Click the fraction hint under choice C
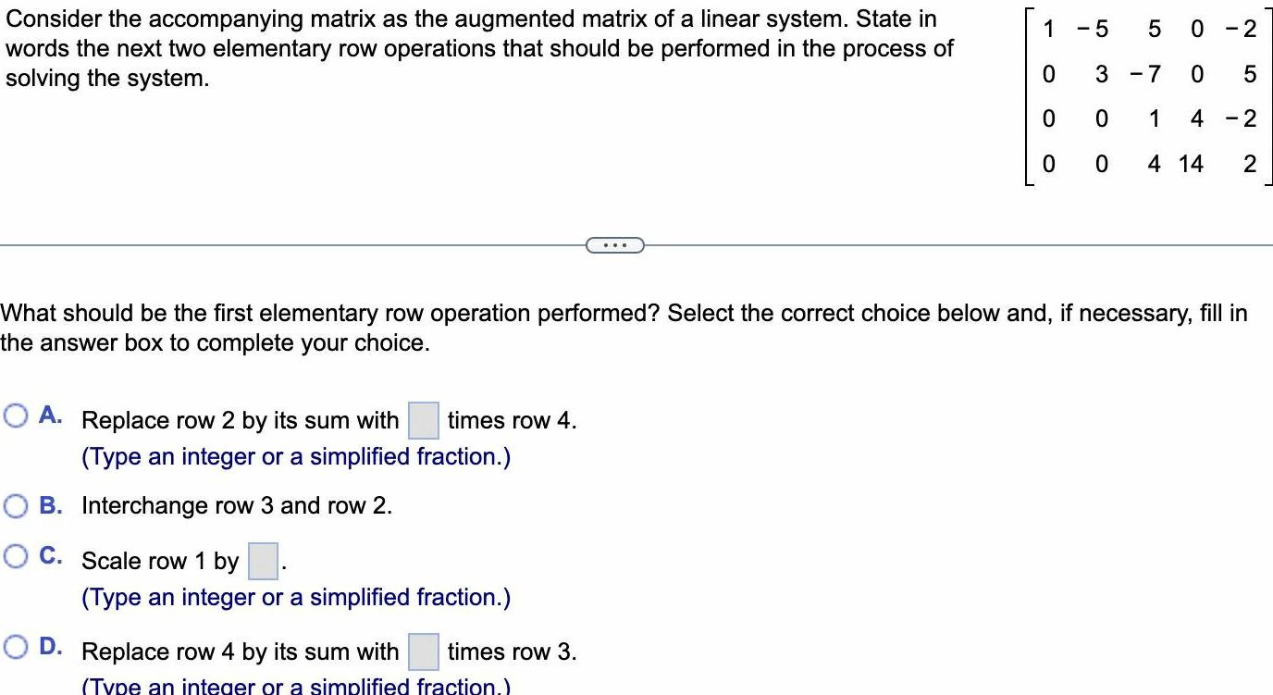This screenshot has width=1273, height=695. (296, 597)
